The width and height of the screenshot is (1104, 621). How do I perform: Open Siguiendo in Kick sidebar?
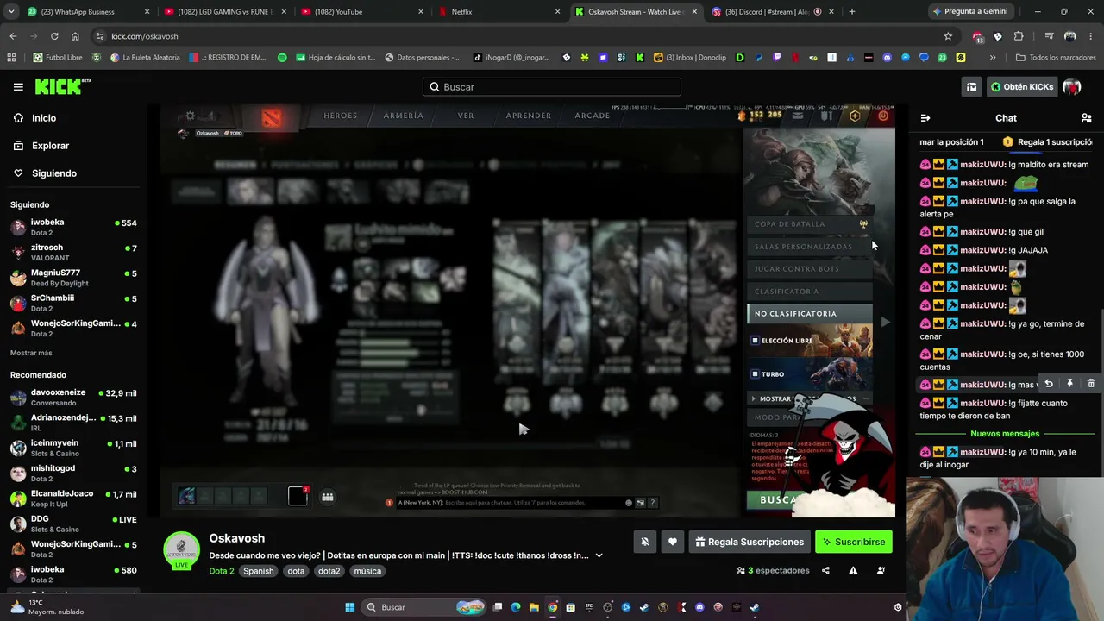tap(53, 173)
